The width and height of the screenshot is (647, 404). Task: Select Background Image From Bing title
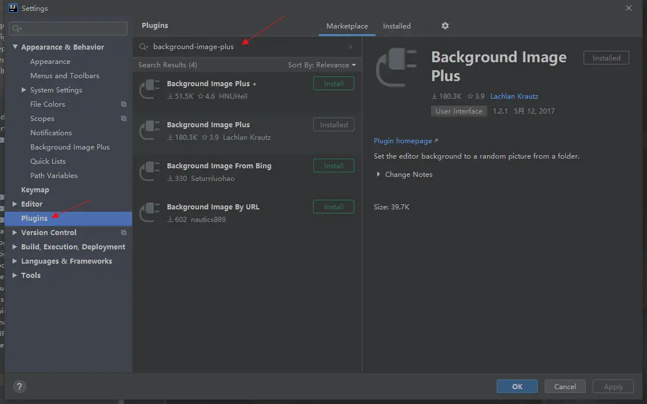pyautogui.click(x=219, y=166)
